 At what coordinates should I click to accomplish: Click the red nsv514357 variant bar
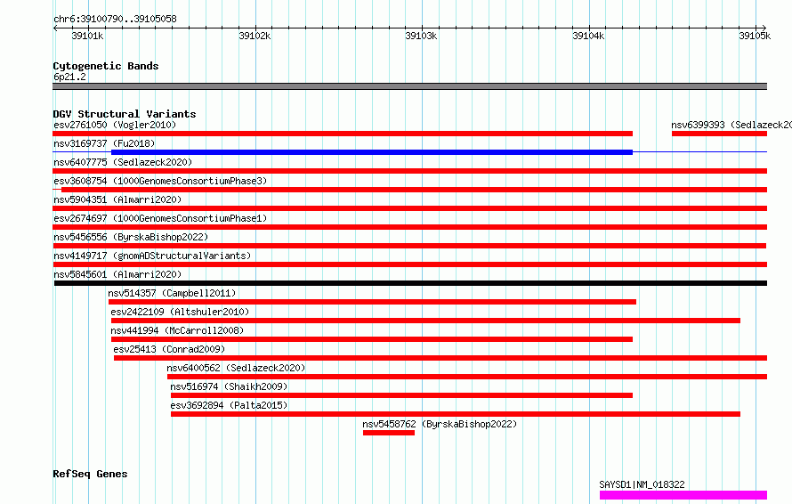372,302
